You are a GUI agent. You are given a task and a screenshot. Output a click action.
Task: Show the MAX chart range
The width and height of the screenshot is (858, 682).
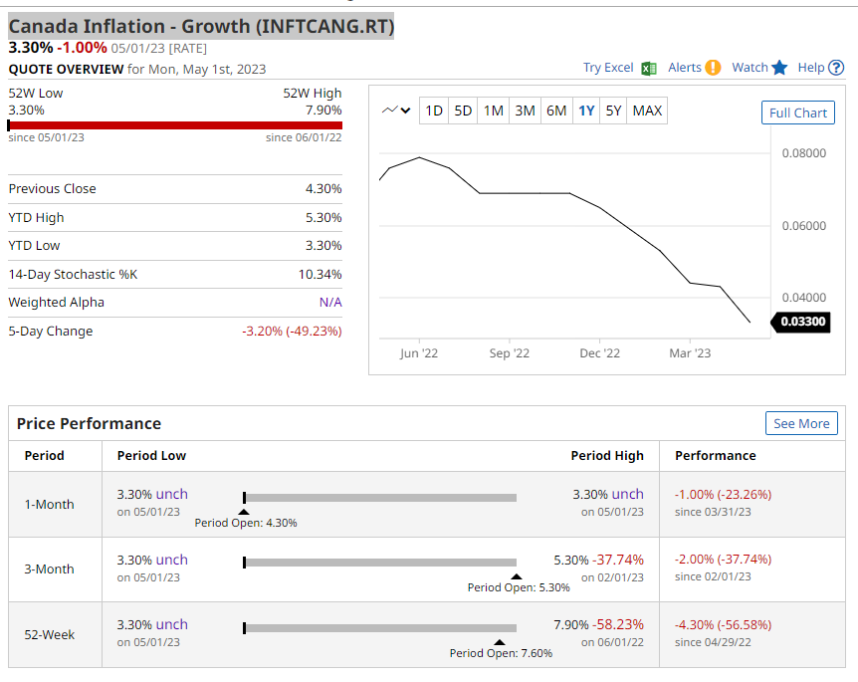click(647, 111)
